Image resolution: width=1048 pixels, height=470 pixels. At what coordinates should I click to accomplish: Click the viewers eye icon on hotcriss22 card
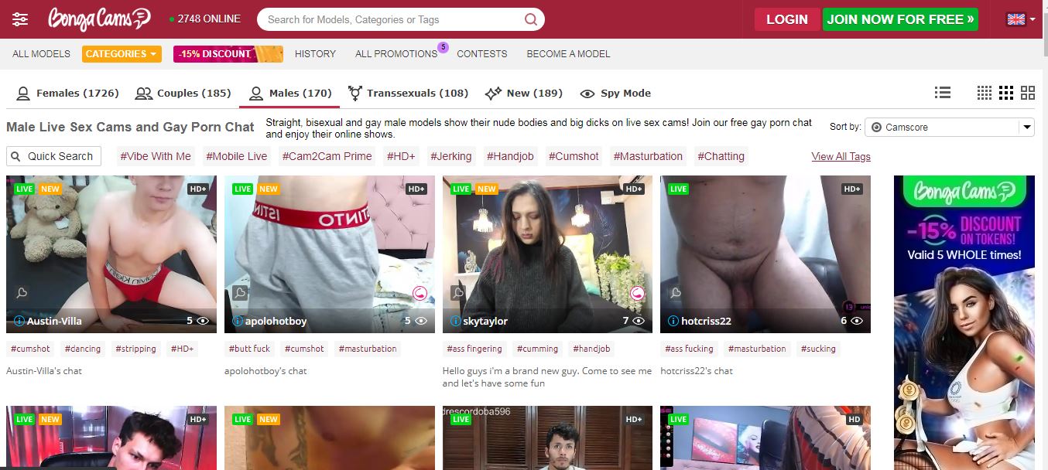tap(858, 321)
